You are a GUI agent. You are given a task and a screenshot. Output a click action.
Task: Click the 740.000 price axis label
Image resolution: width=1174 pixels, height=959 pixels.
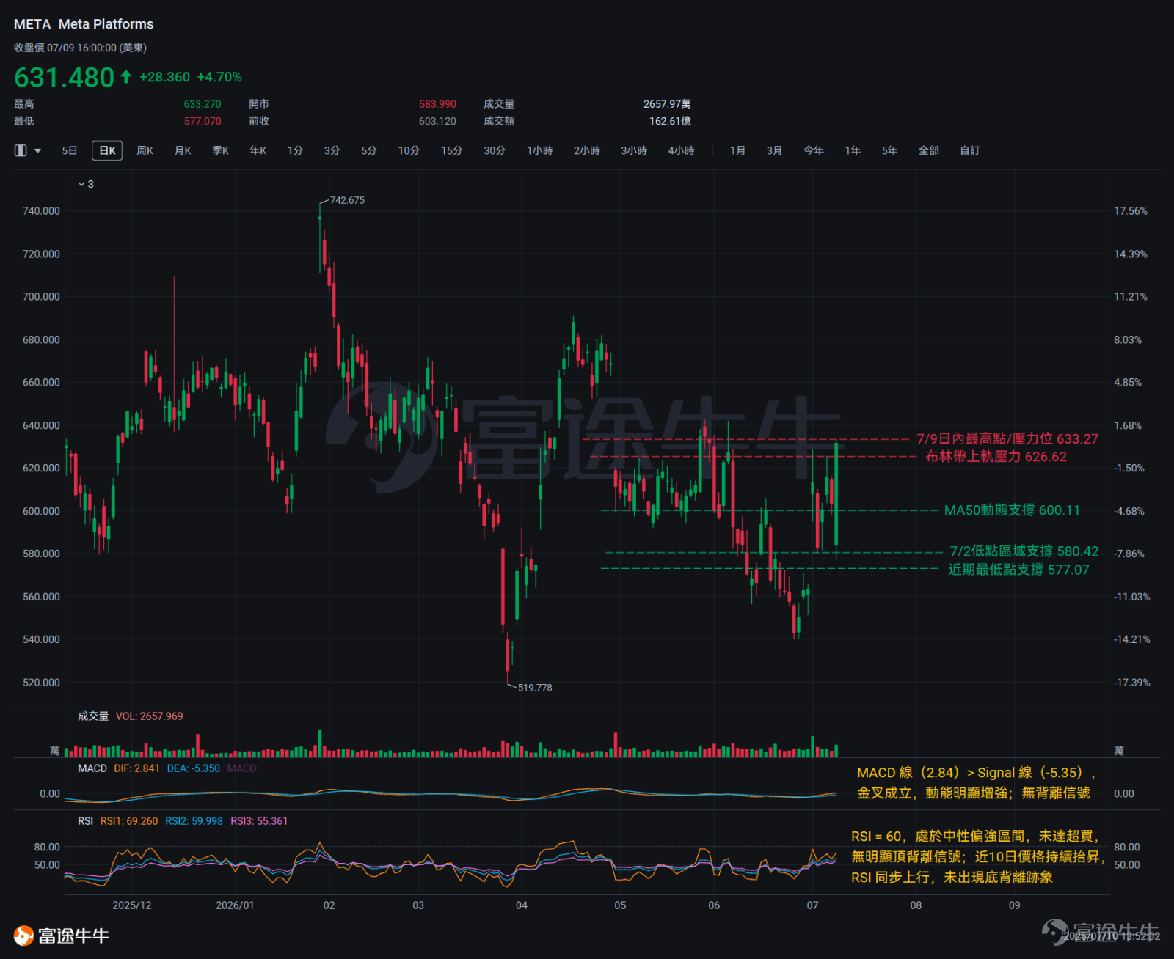41,211
